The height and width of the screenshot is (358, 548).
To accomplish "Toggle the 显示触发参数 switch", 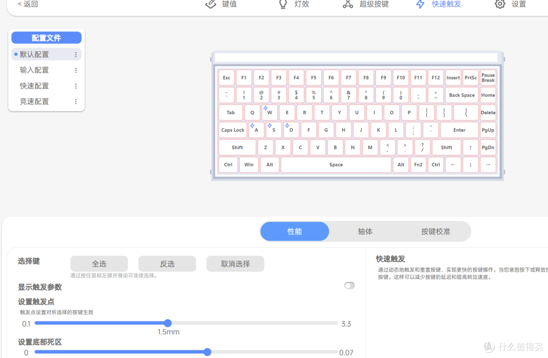I will coord(349,285).
